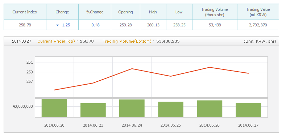Click the High column header
Viewport: 282px width, 136px height.
pyautogui.click(x=153, y=12)
